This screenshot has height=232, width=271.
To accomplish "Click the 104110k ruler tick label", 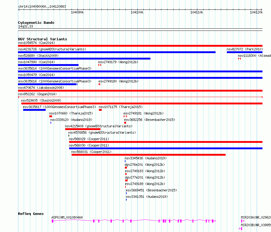I will tap(197, 12).
